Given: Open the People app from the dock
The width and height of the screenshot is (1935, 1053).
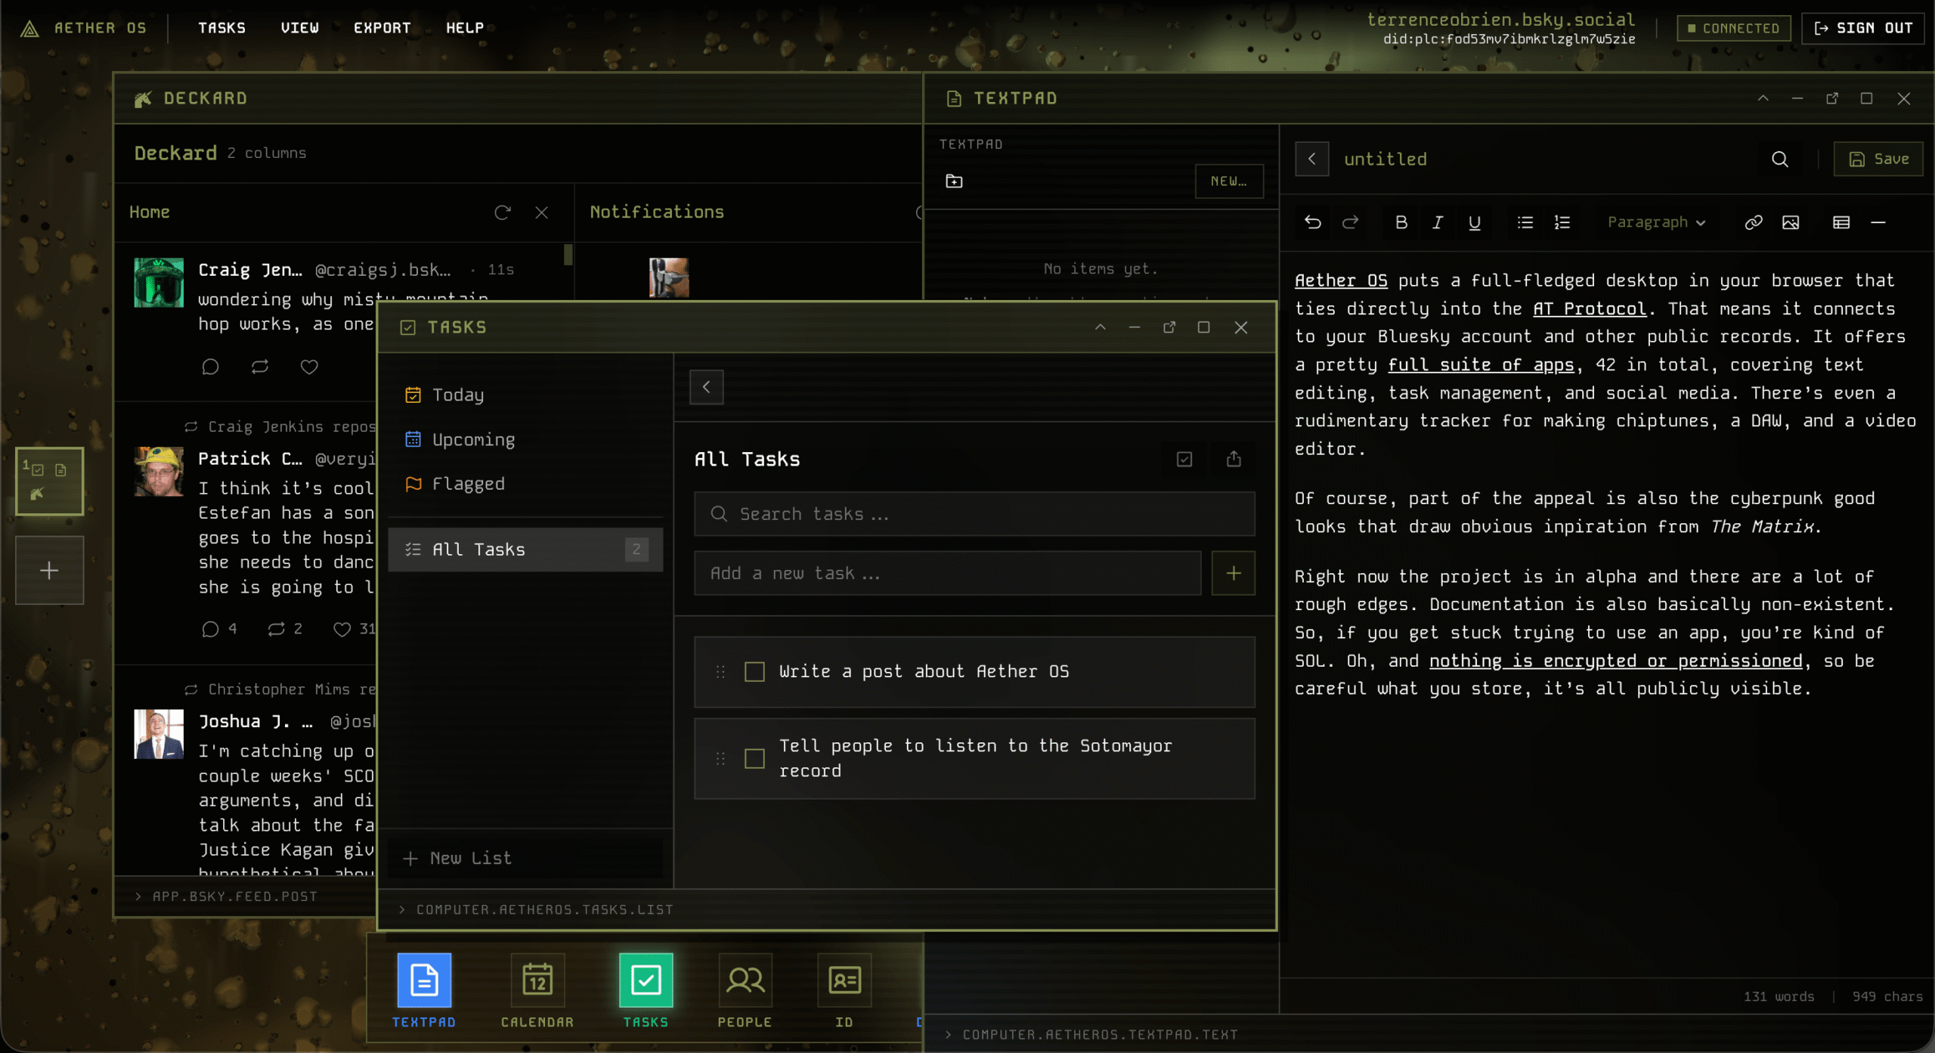Looking at the screenshot, I should click(745, 980).
